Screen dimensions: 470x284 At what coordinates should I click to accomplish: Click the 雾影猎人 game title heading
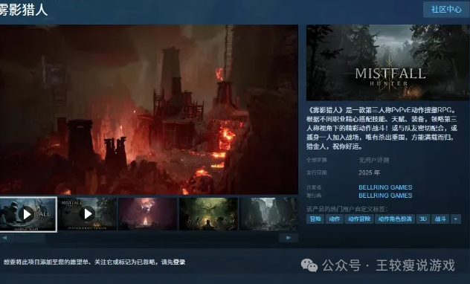point(23,10)
